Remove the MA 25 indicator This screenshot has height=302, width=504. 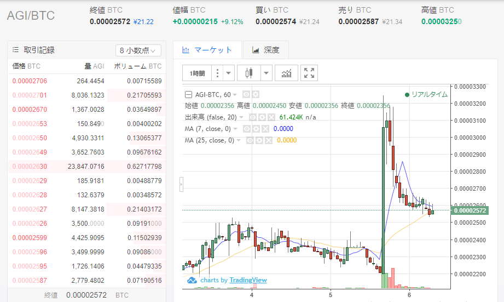[269, 140]
